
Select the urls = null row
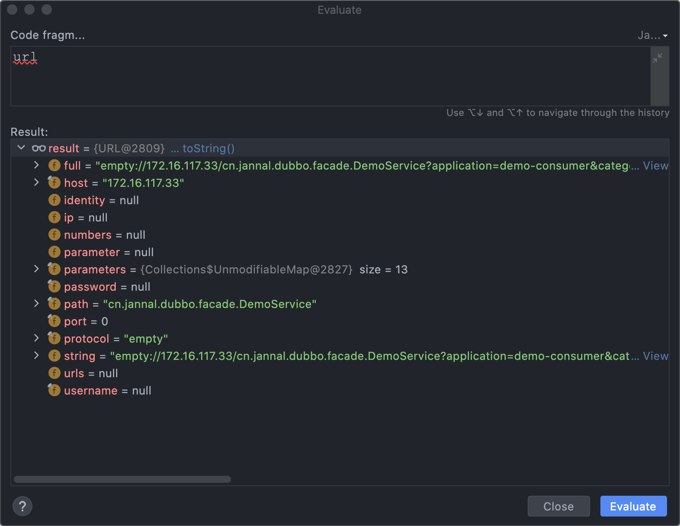[x=340, y=373]
